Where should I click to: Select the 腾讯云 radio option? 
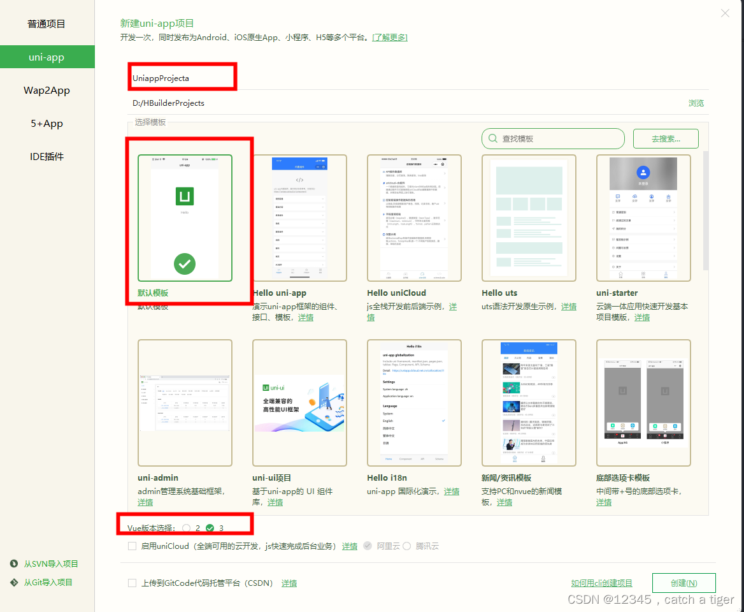406,546
